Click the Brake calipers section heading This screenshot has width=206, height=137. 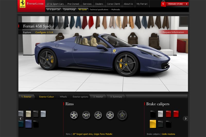click(x=158, y=104)
